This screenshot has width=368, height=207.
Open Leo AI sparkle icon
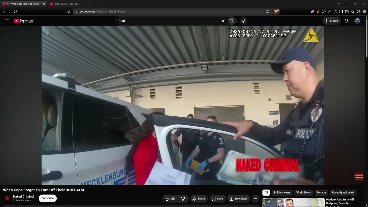pyautogui.click(x=353, y=11)
